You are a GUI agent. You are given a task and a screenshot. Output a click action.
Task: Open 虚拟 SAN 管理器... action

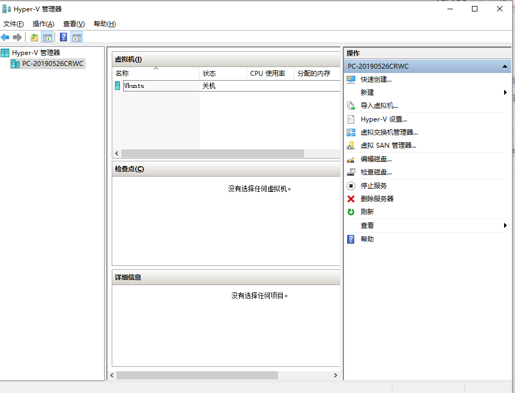click(x=388, y=146)
